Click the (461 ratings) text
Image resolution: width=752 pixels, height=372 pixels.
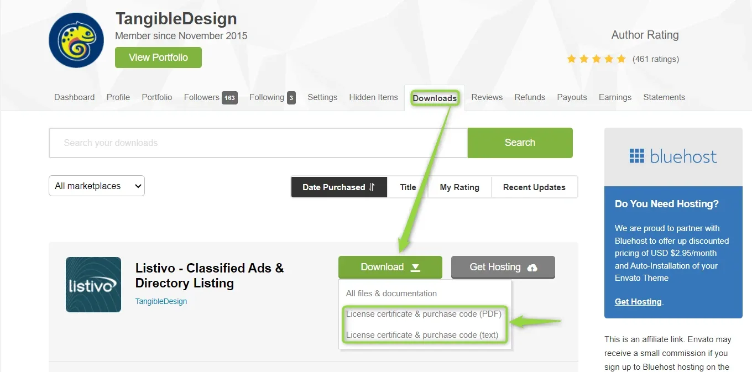click(x=656, y=59)
